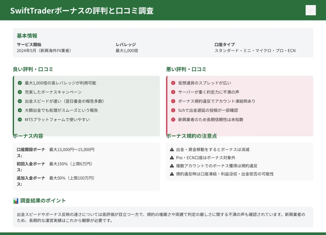Click the alert icon beside 5chで出金遅延
This screenshot has height=235, width=326.
pyautogui.click(x=173, y=110)
